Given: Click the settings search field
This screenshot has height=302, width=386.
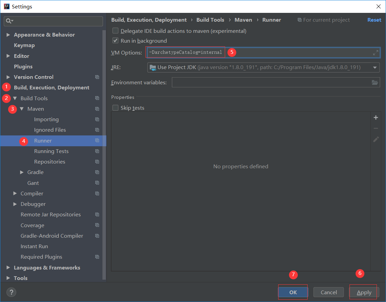Looking at the screenshot, I should (53, 21).
